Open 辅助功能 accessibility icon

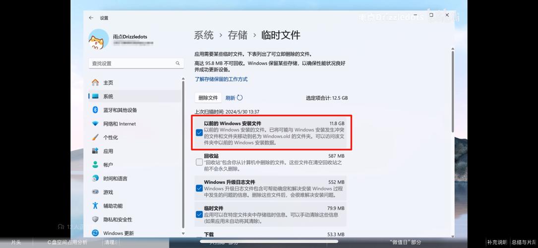click(x=95, y=206)
